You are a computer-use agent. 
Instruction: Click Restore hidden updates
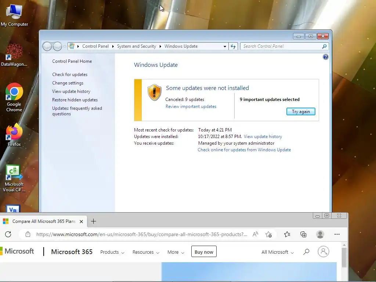(x=75, y=100)
